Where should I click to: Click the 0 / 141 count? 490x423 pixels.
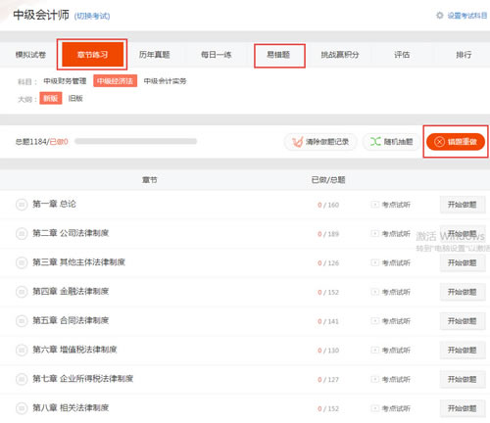click(x=328, y=321)
